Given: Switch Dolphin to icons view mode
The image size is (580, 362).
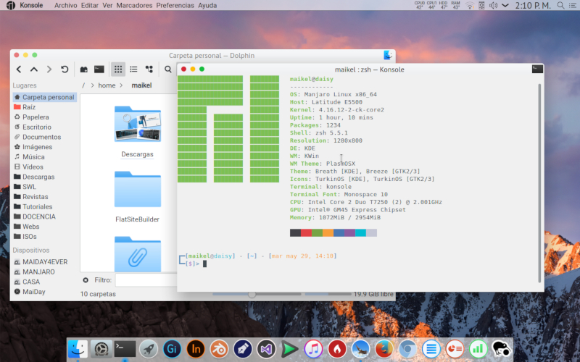Looking at the screenshot, I should coord(118,69).
